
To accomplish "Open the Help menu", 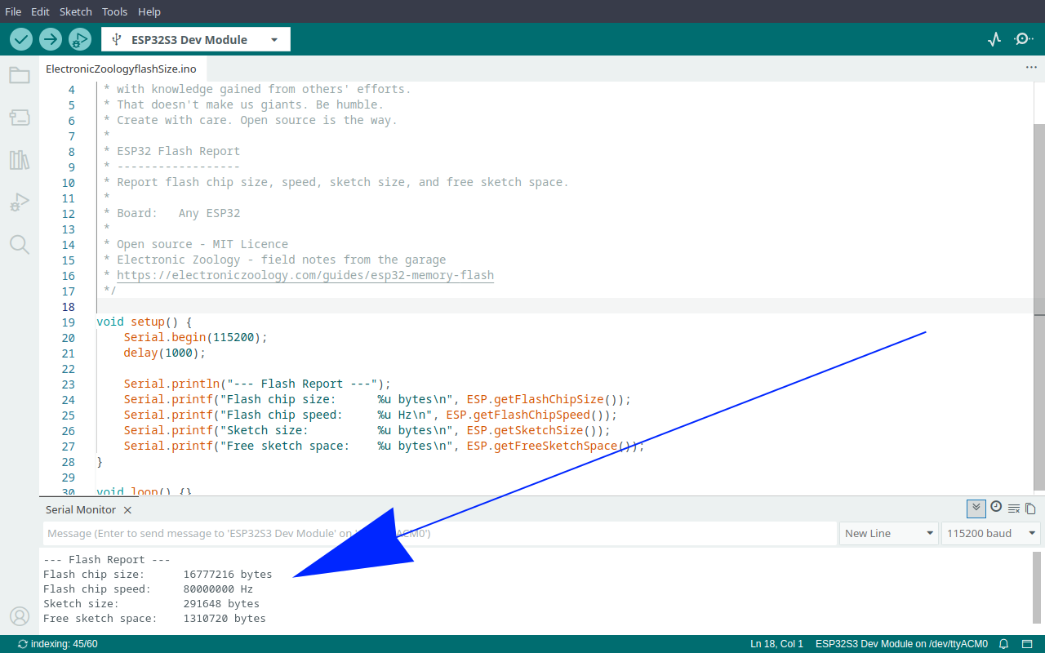I will 149,11.
